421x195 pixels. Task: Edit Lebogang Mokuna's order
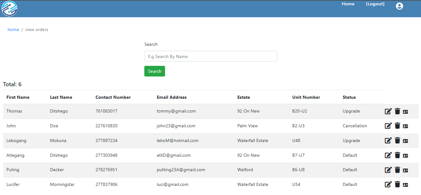click(x=388, y=140)
